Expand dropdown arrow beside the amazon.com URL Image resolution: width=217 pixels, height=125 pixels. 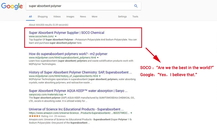point(131,113)
